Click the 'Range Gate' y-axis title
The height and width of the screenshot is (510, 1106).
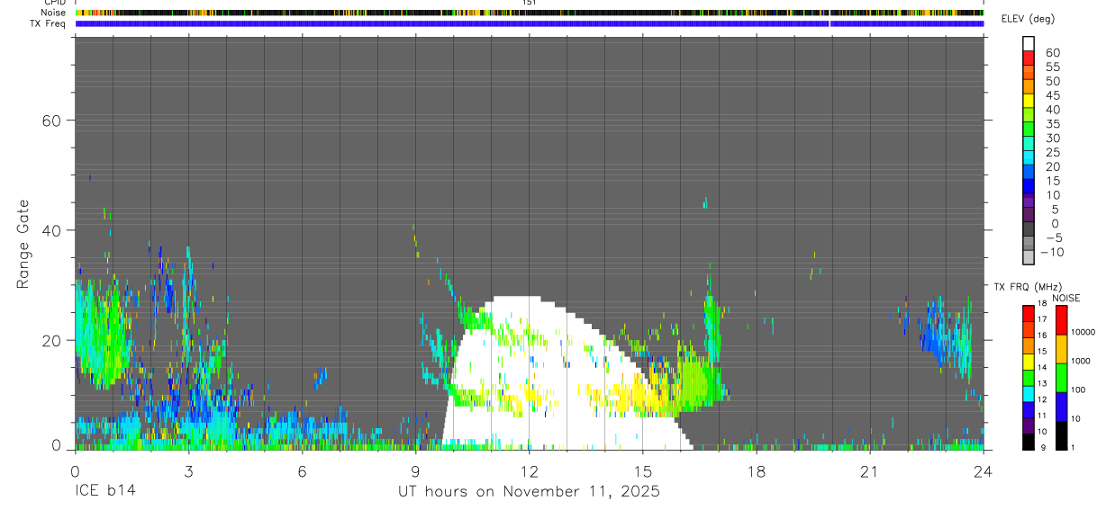[x=23, y=245]
